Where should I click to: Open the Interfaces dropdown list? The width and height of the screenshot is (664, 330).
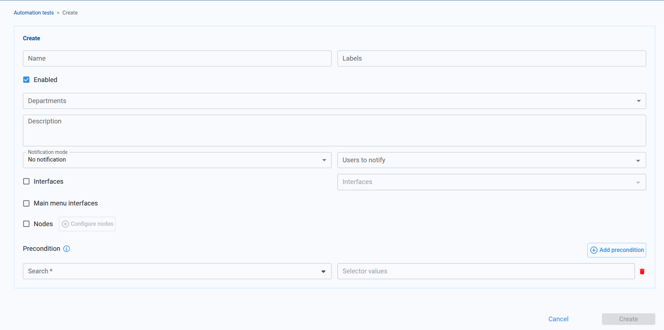(x=491, y=182)
